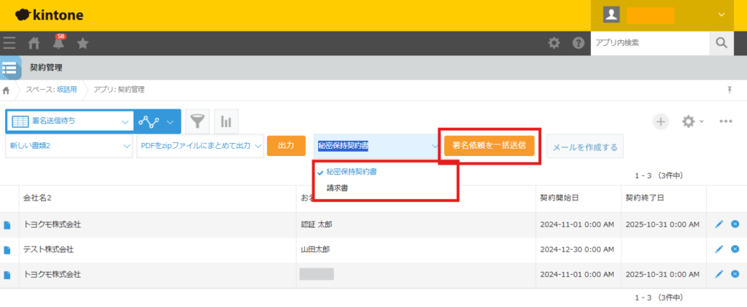Viewport: 747px width, 307px height.
Task: Open the filter funnel icon
Action: (x=197, y=121)
